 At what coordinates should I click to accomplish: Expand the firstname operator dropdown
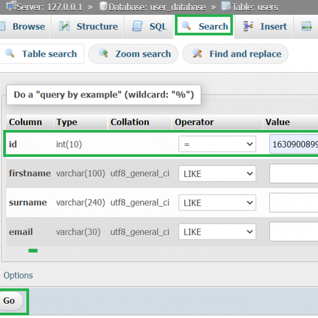(x=217, y=173)
